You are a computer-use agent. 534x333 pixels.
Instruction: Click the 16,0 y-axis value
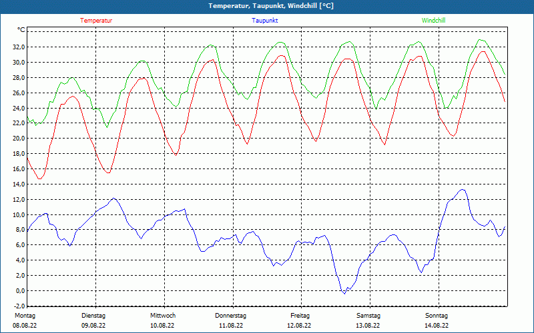(x=19, y=169)
